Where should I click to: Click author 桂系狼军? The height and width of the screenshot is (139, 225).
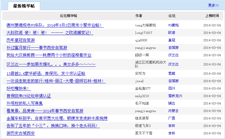142,118
